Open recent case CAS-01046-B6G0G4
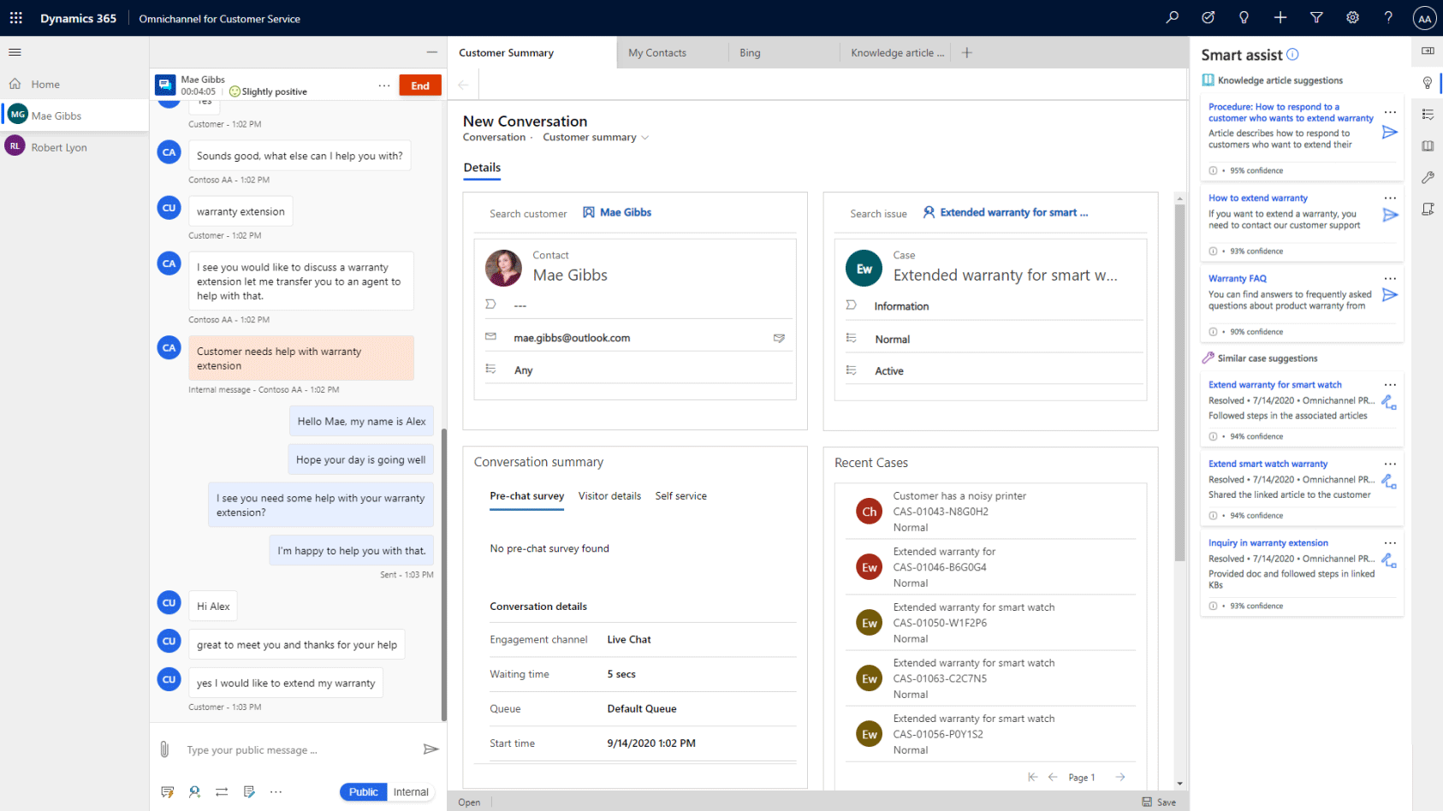Image resolution: width=1443 pixels, height=811 pixels. point(990,567)
